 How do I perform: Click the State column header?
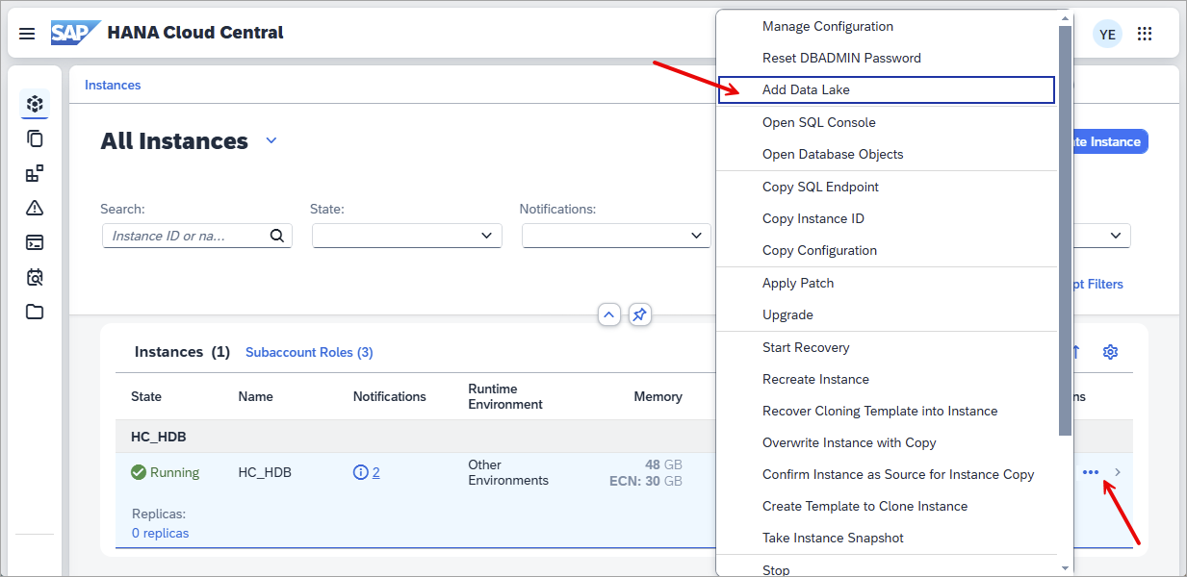tap(146, 396)
